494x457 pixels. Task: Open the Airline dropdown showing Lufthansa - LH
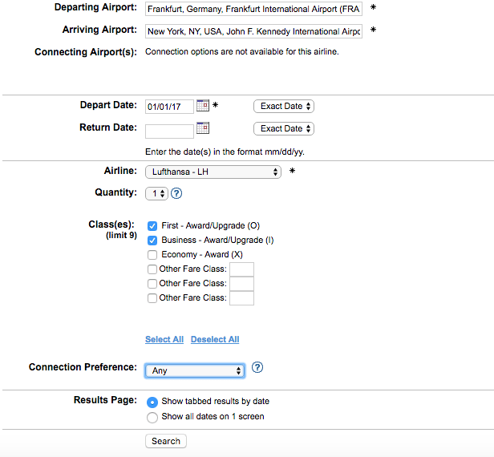pyautogui.click(x=213, y=172)
